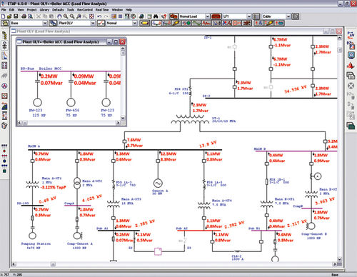This screenshot has height=277, width=357.
Task: Click the FW-456 motor circle in Boiler MCC window
Action: point(71,102)
